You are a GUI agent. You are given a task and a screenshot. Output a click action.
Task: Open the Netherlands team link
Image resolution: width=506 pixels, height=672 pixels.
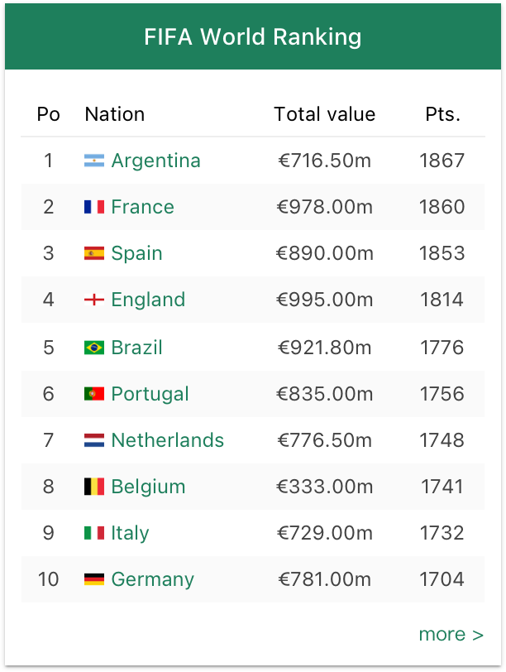coord(167,440)
